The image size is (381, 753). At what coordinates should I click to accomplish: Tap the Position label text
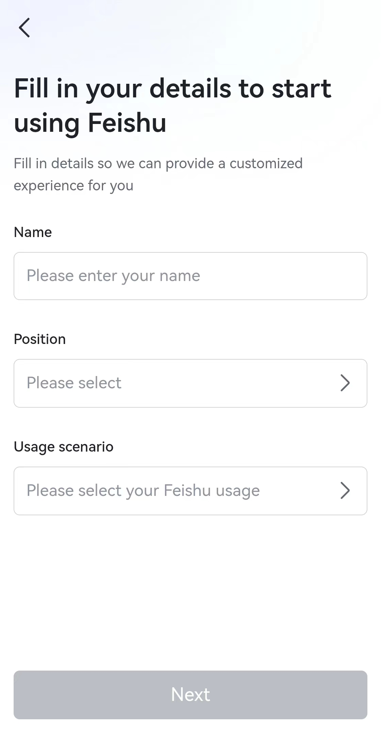pos(39,339)
